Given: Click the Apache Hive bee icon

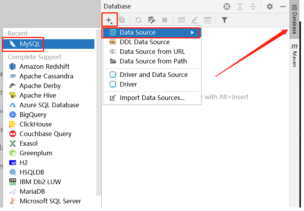Looking at the screenshot, I should [x=13, y=95].
